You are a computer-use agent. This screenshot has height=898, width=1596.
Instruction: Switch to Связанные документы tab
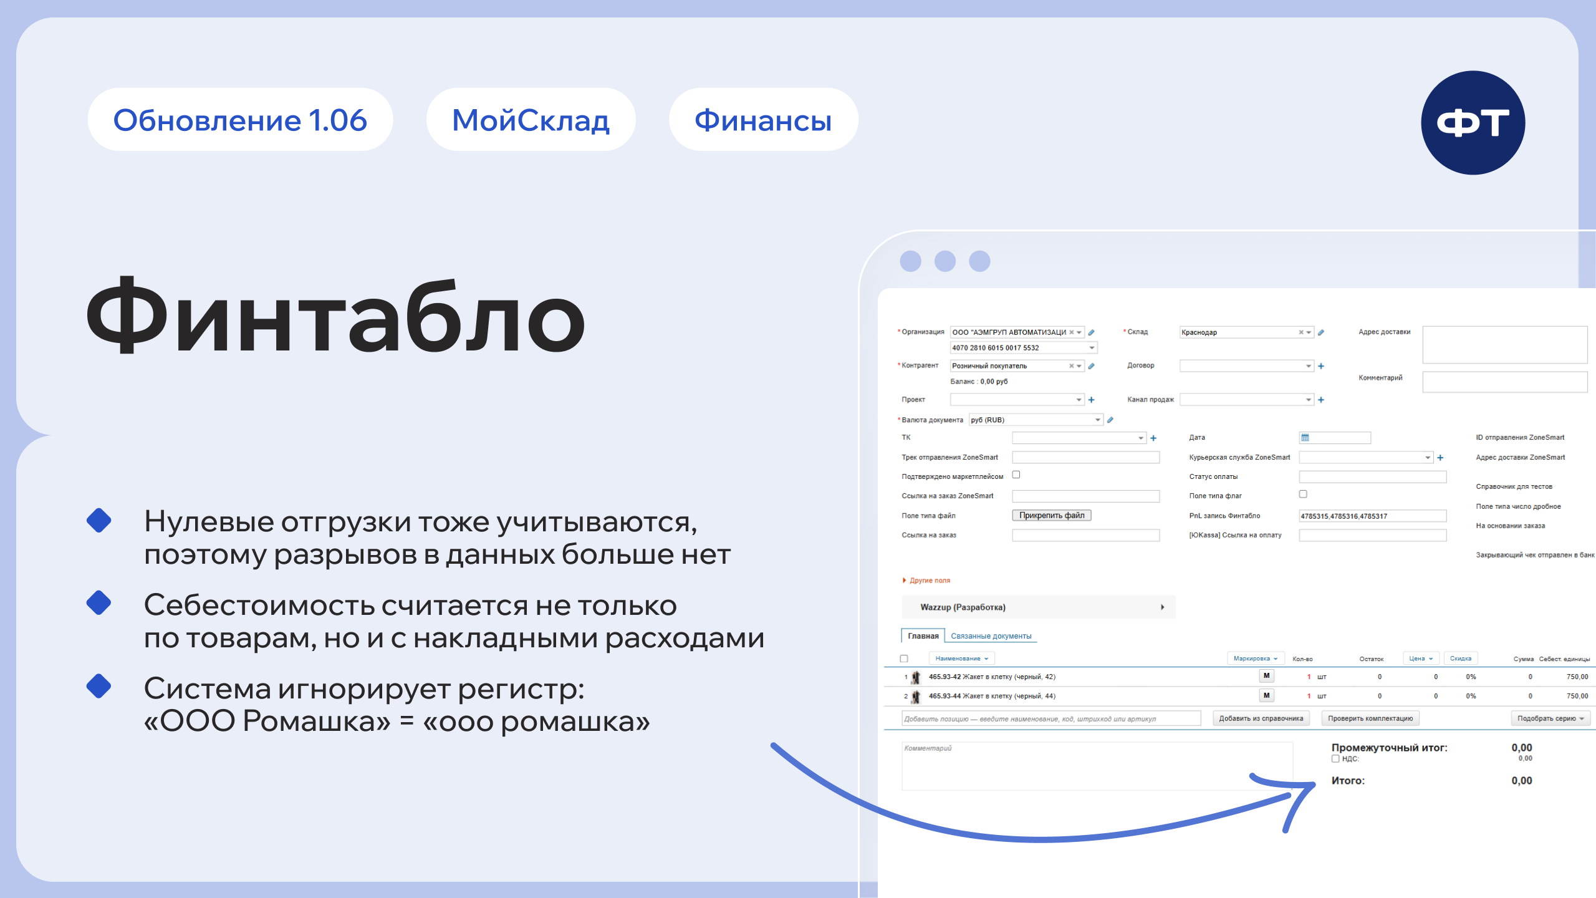(x=991, y=636)
